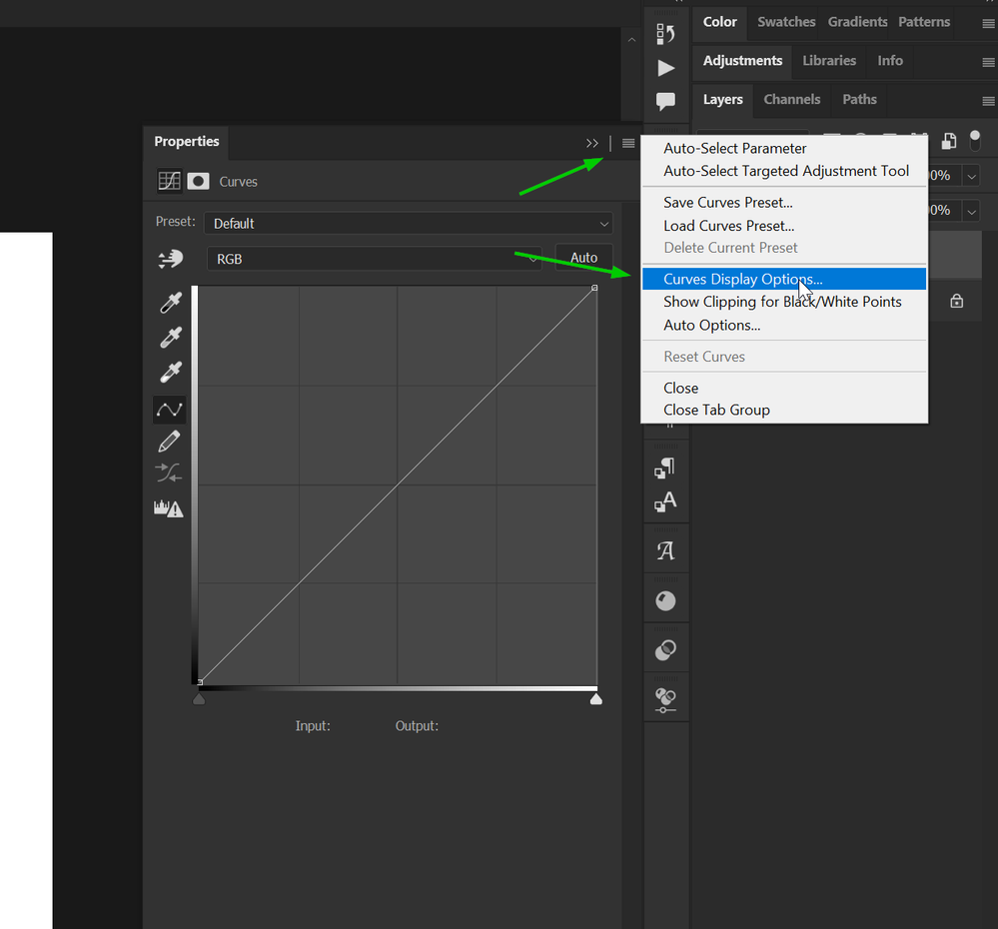This screenshot has height=929, width=998.
Task: Choose Close Tab Group menu item
Action: click(716, 410)
